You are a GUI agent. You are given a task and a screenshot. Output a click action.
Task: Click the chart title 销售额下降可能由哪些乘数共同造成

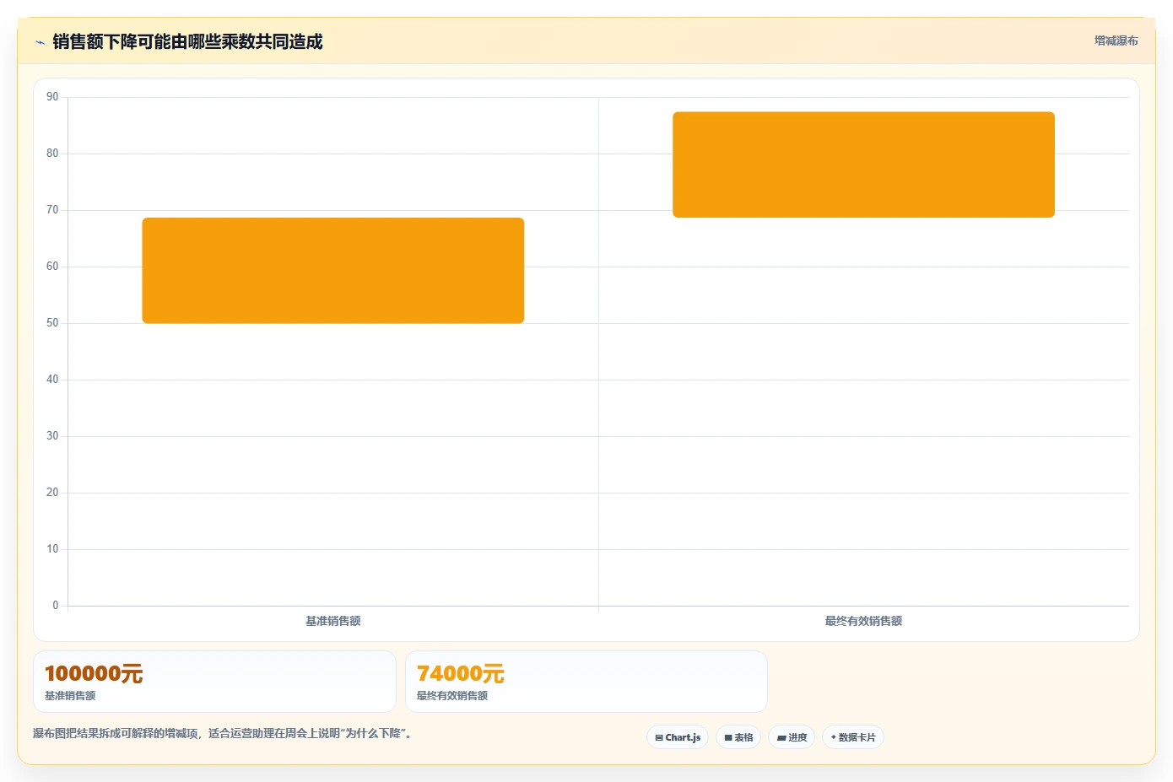tap(187, 42)
